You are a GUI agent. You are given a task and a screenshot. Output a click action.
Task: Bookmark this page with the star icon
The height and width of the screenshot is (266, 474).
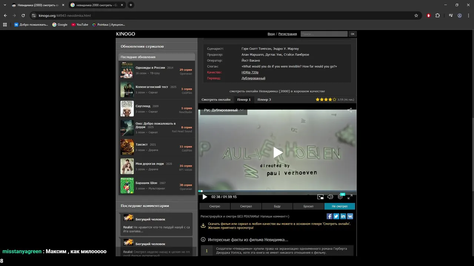tap(416, 16)
